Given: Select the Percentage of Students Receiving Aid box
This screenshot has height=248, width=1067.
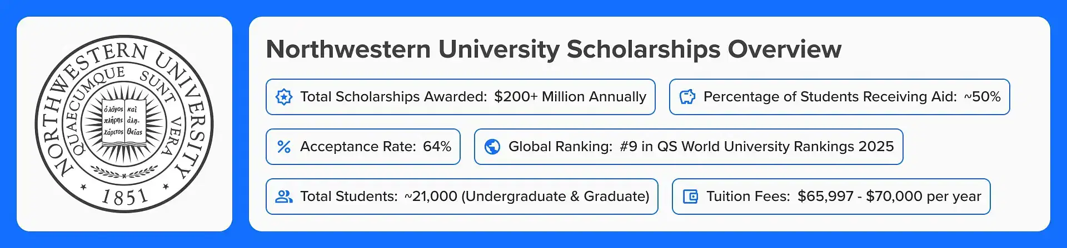Looking at the screenshot, I should click(x=840, y=97).
